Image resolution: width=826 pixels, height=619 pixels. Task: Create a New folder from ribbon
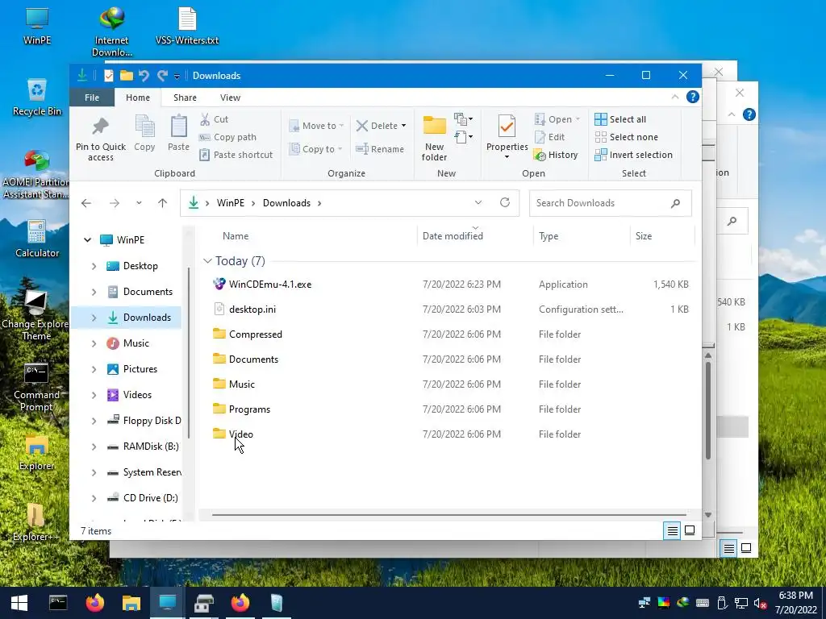point(435,137)
